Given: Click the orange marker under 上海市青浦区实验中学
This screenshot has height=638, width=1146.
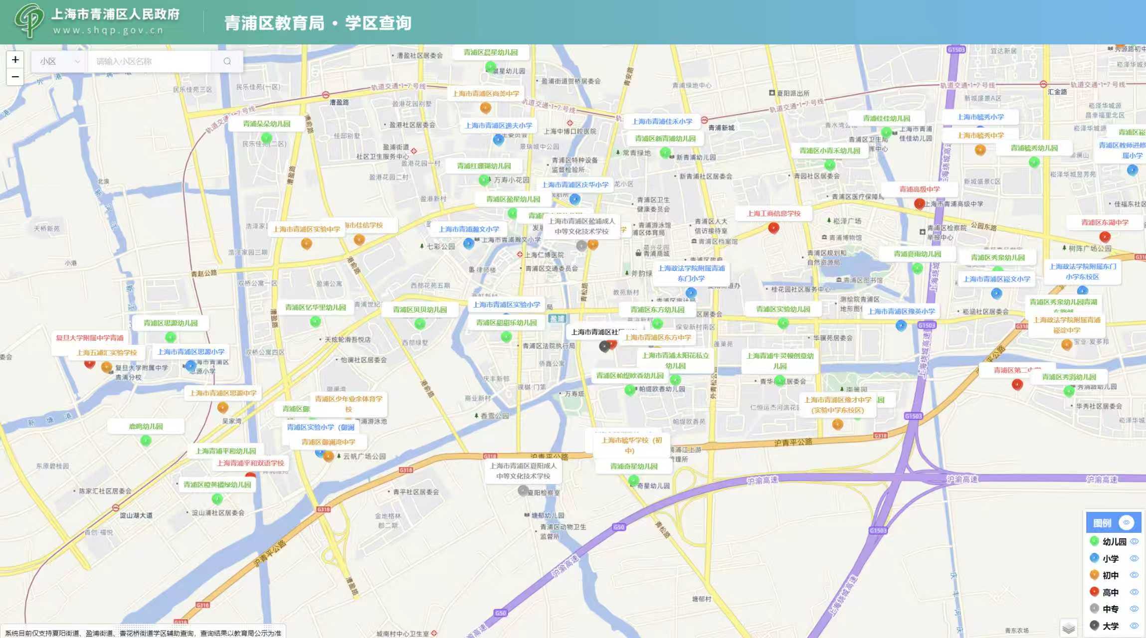Looking at the screenshot, I should point(306,243).
